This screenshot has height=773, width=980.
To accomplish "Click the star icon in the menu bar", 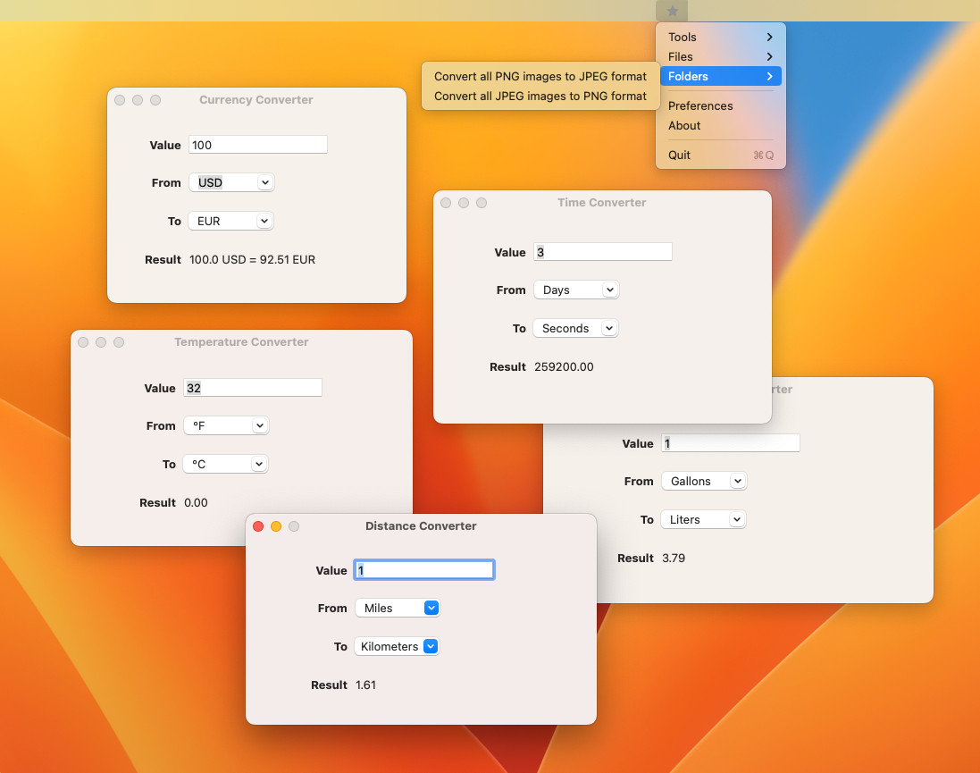I will point(672,11).
